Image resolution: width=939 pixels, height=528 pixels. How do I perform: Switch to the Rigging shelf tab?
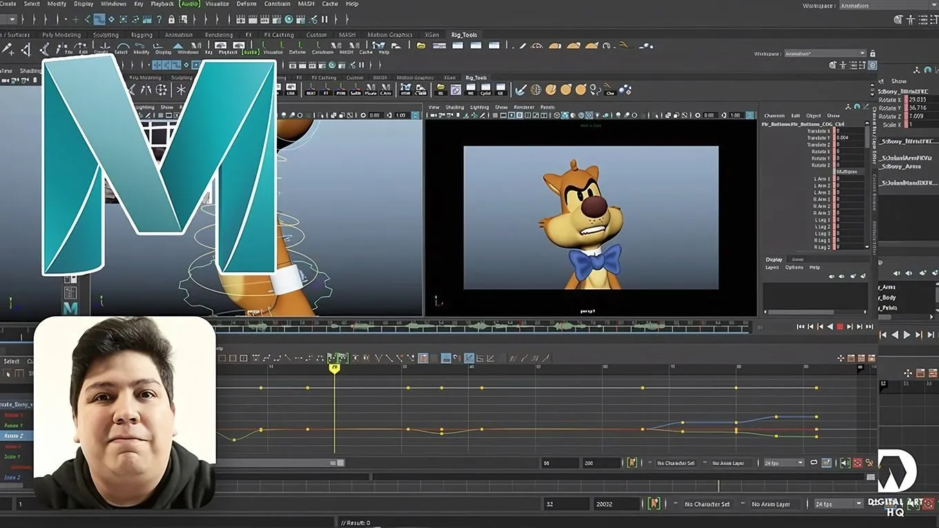(x=142, y=35)
